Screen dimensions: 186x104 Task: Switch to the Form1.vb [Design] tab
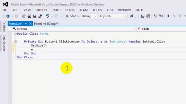point(46,24)
